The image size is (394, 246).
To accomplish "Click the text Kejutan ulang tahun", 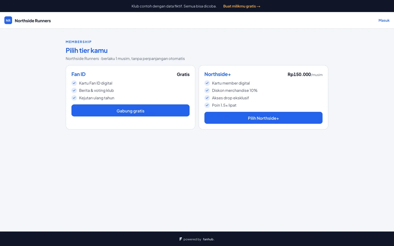I will 97,98.
